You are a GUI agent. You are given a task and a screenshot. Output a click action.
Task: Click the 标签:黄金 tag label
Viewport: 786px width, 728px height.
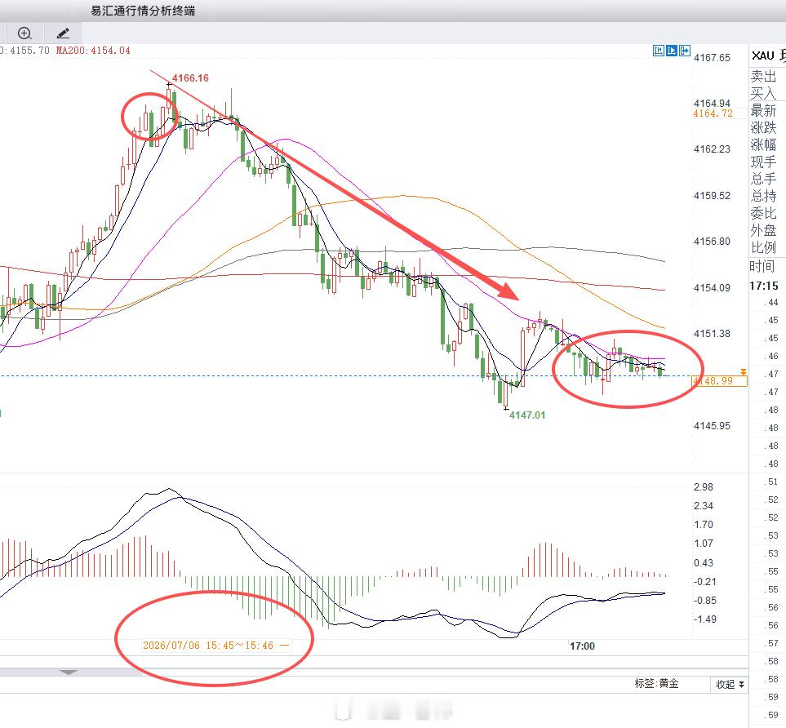(656, 683)
